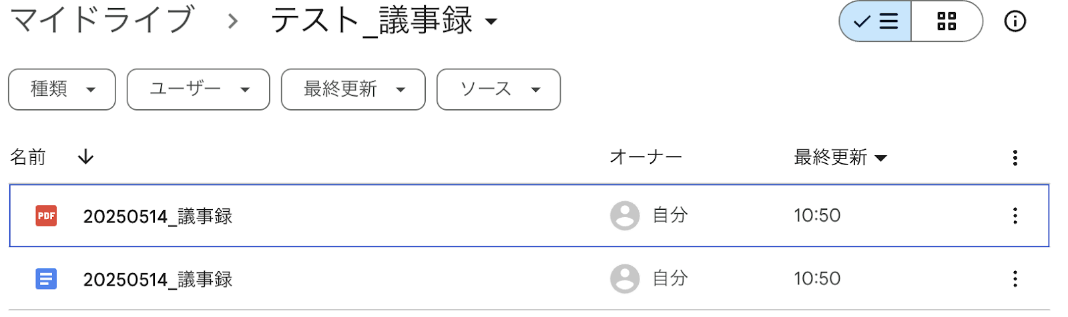
Task: Open more actions for the PDF file
Action: [1015, 216]
